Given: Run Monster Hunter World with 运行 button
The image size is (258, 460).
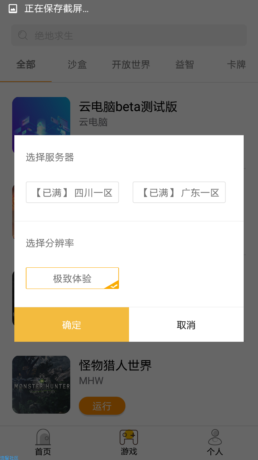Looking at the screenshot, I should 102,406.
